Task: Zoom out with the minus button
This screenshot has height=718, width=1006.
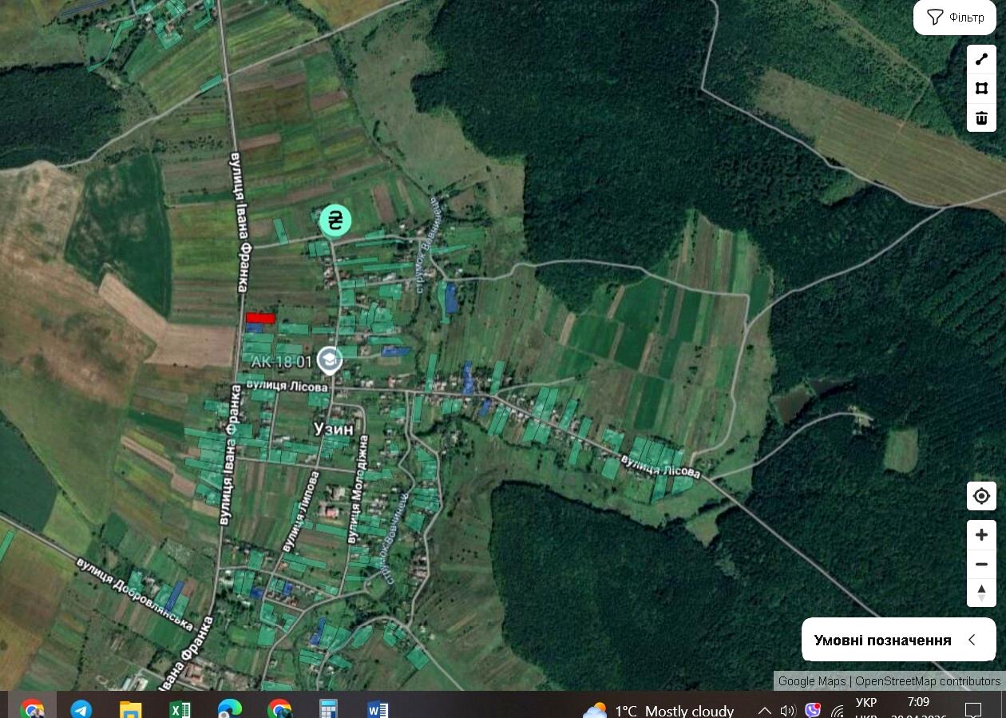Action: point(981,564)
